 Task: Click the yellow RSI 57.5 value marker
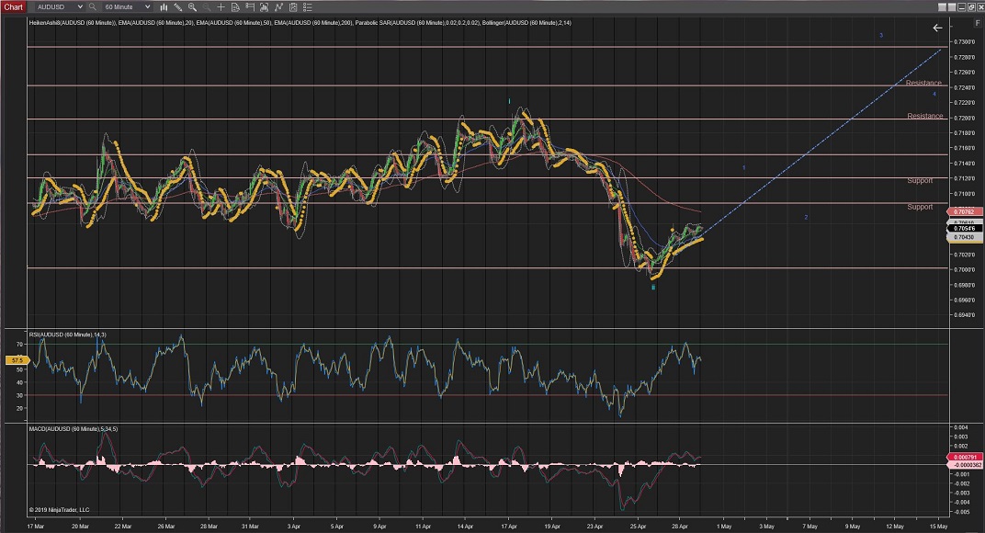[x=16, y=361]
